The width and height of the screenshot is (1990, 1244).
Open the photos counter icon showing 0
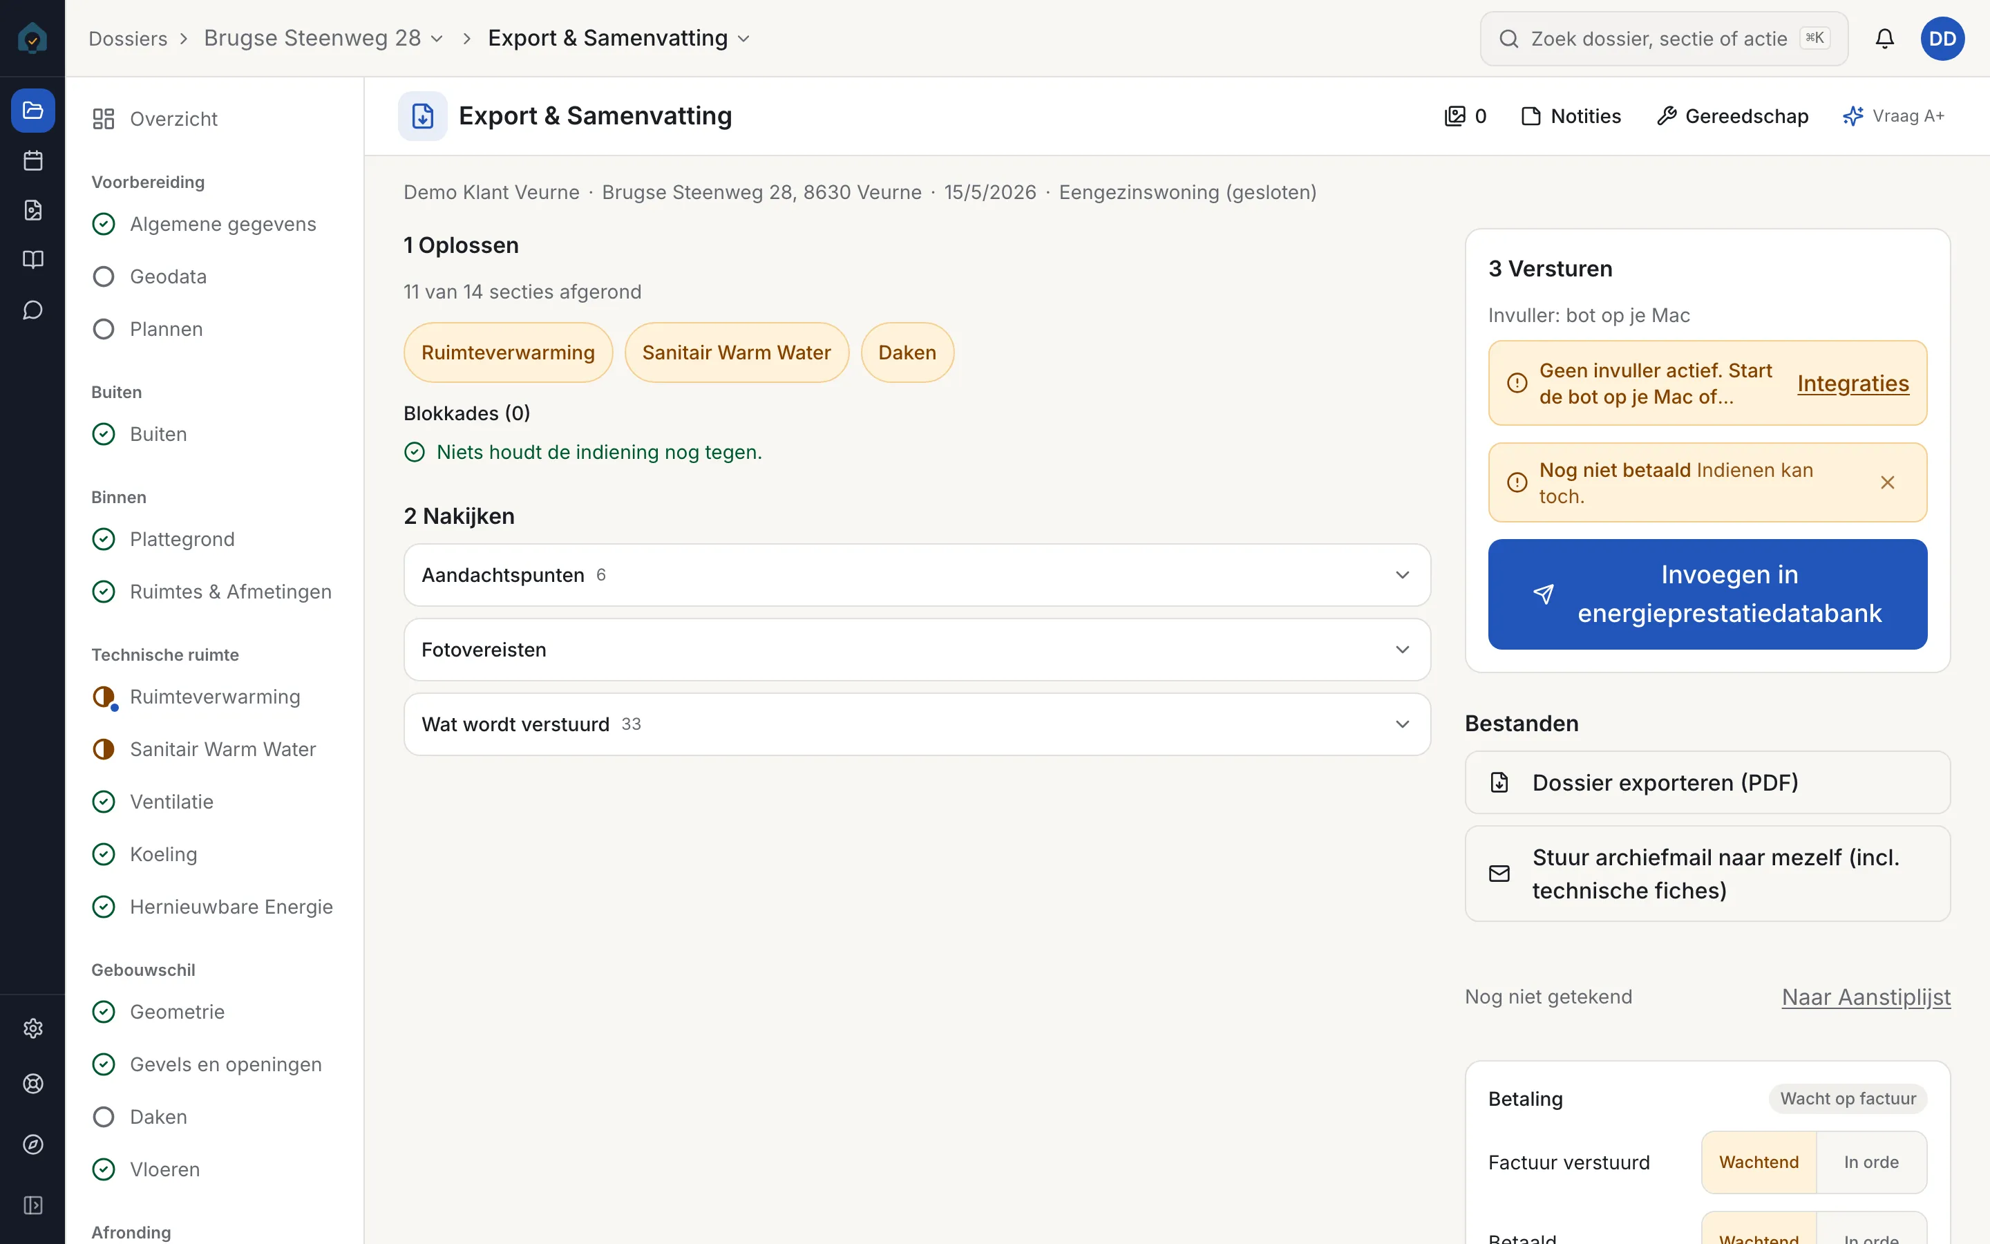1466,116
